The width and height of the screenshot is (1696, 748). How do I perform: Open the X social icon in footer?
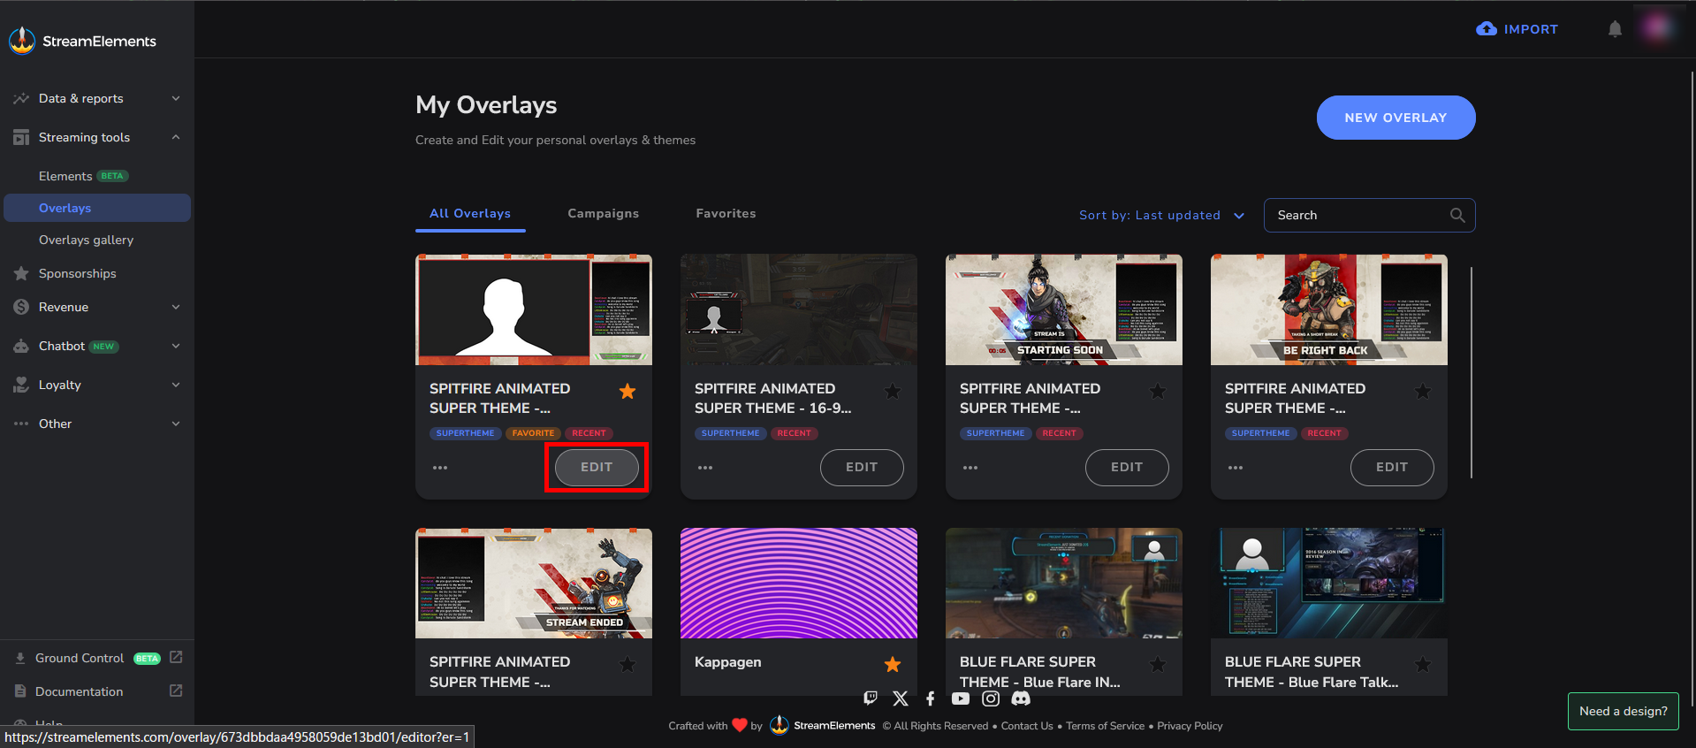[x=901, y=698]
